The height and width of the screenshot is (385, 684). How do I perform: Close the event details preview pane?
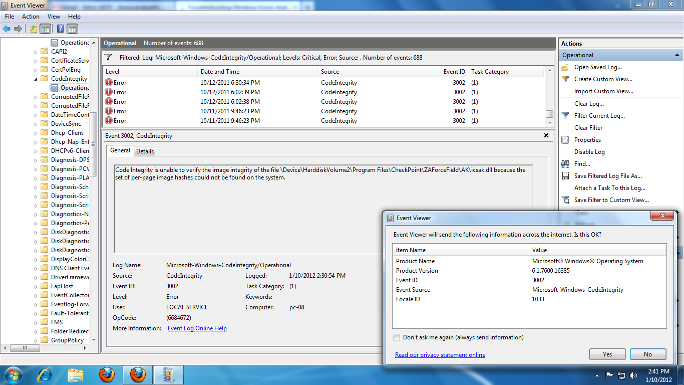pyautogui.click(x=546, y=135)
